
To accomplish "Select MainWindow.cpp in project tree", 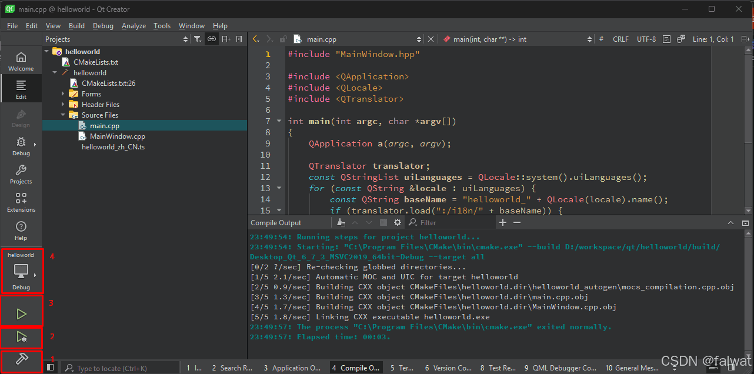I will [x=117, y=136].
